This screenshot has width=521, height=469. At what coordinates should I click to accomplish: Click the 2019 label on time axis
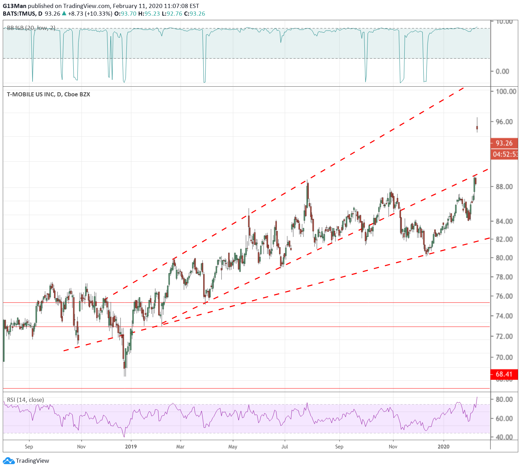[131, 447]
